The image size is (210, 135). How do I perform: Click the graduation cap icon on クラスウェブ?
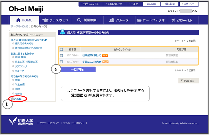[45, 20]
